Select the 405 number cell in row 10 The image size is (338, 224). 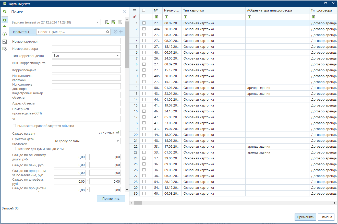coord(157,76)
